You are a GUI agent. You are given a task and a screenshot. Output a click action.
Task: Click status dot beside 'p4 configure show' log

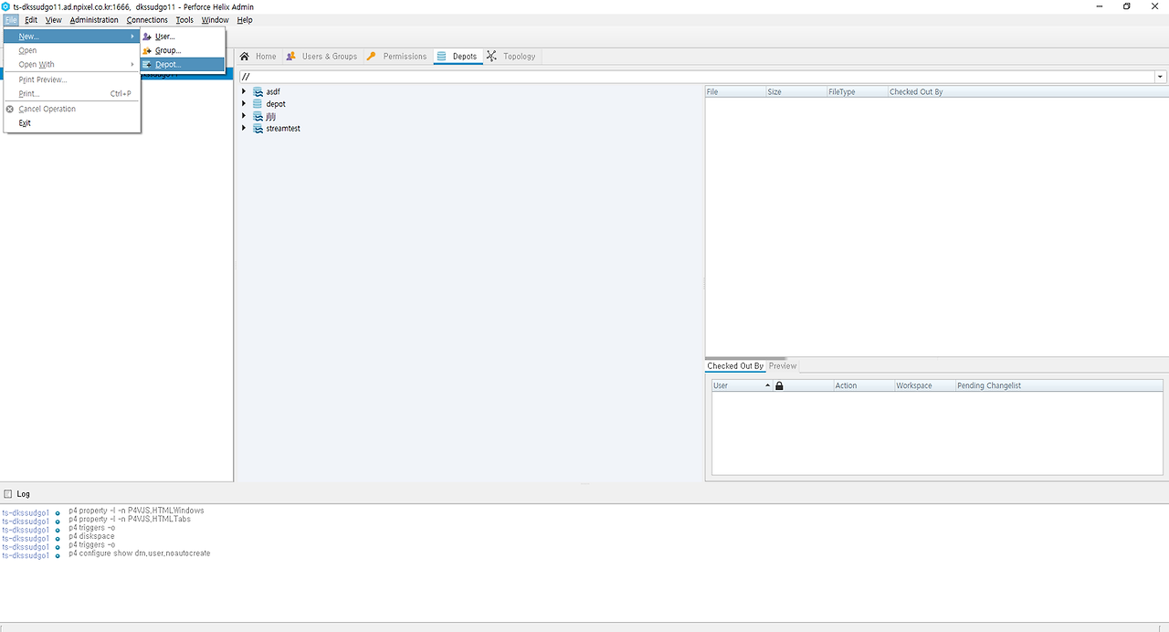(58, 555)
